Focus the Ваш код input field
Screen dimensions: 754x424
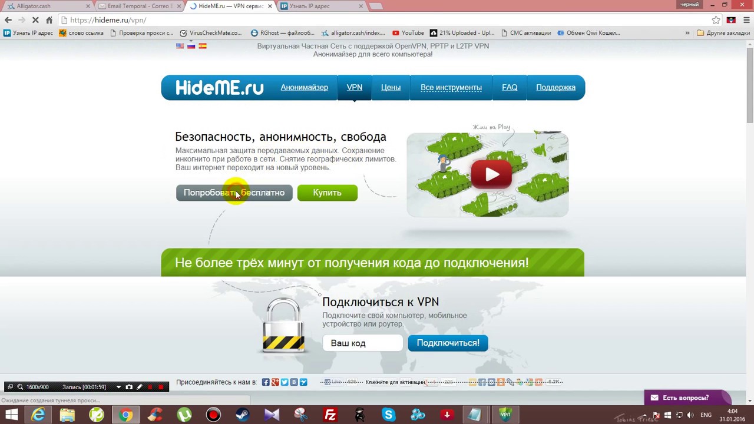(x=362, y=343)
